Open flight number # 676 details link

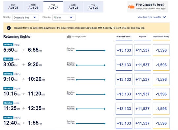[x=17, y=60]
